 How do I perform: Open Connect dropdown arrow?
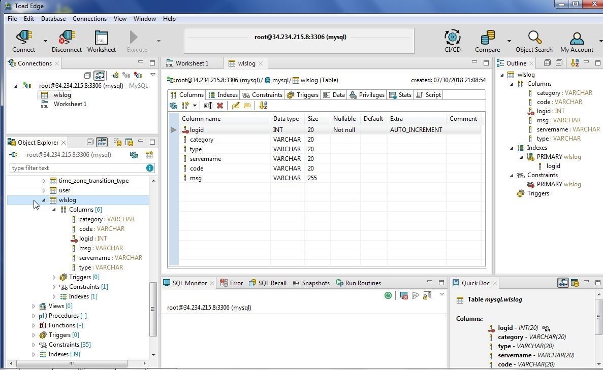[x=45, y=41]
